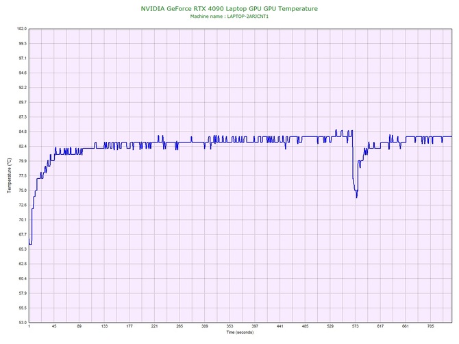The image size is (459, 344).
Task: Click the 265 tick on the time axis
Action: click(179, 326)
